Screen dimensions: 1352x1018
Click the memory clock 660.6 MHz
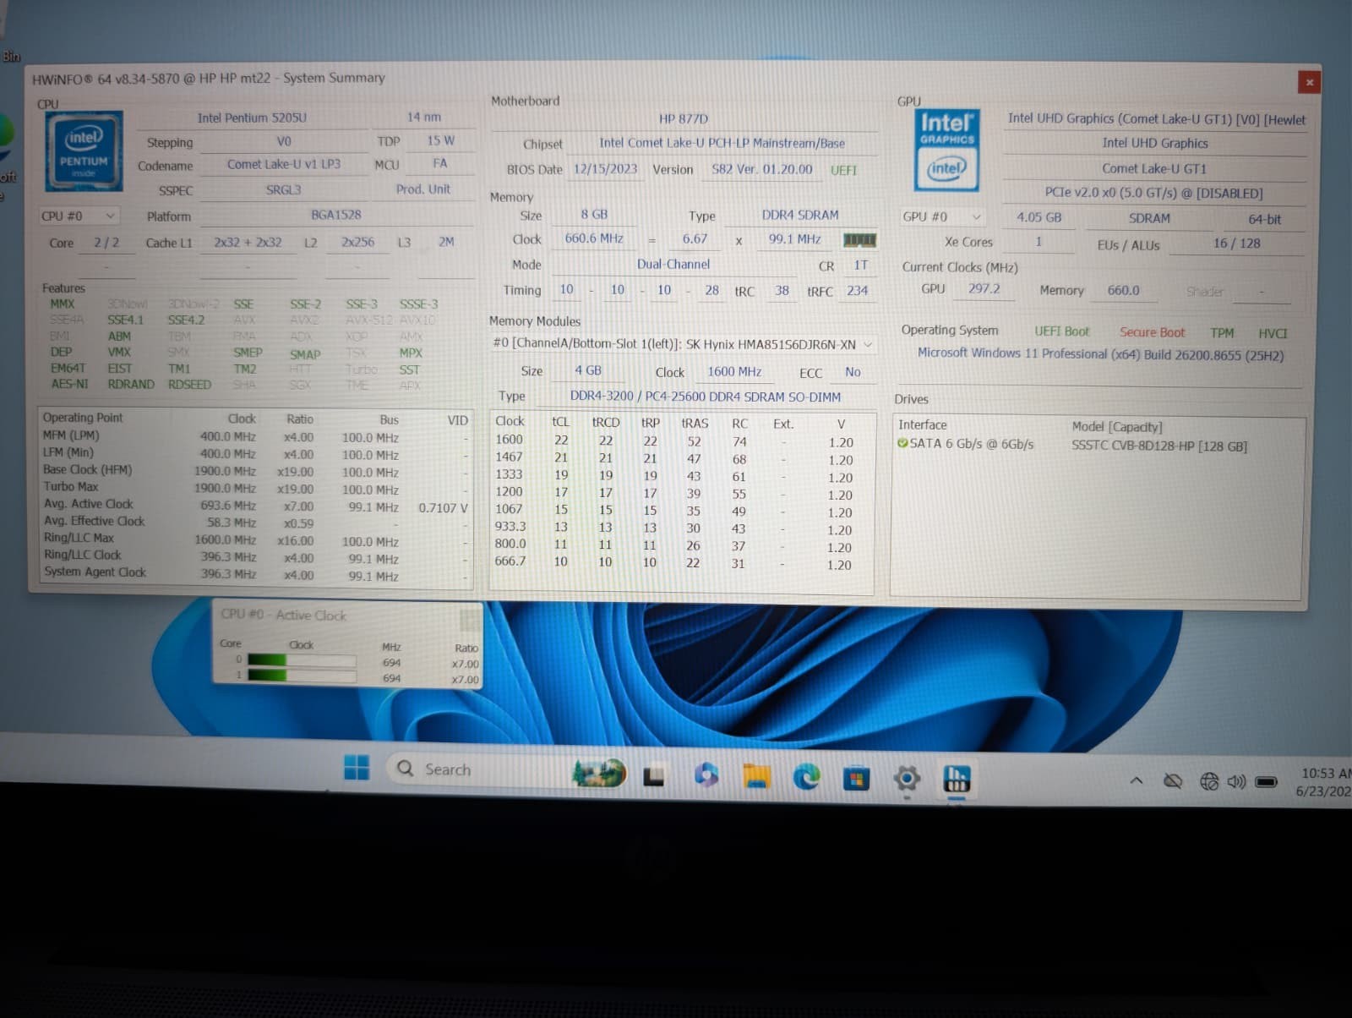tap(594, 238)
